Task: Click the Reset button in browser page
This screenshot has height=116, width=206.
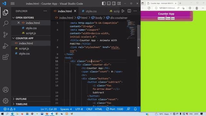Action: coord(168,18)
